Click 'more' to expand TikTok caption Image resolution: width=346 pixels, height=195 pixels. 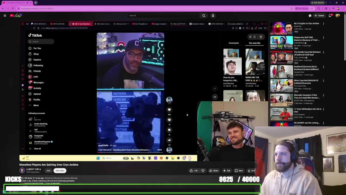159,150
